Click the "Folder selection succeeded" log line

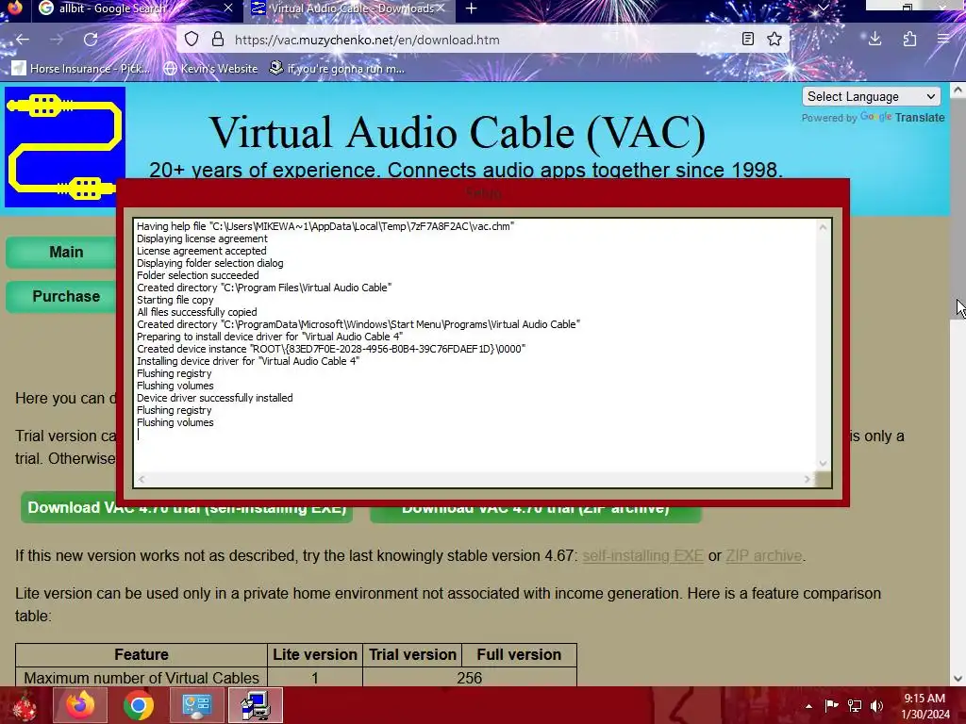tap(198, 275)
